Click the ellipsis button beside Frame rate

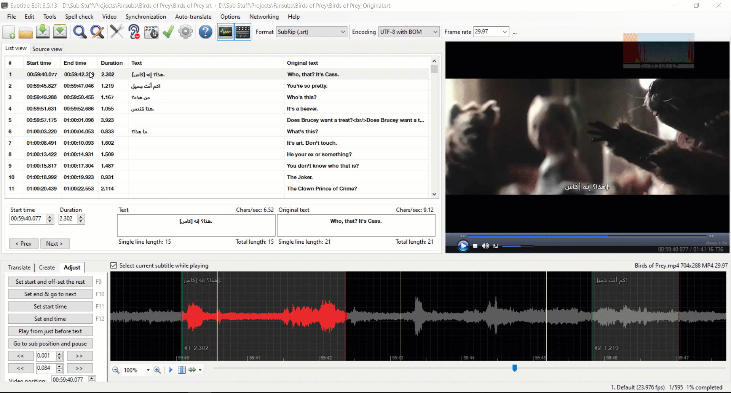point(515,33)
